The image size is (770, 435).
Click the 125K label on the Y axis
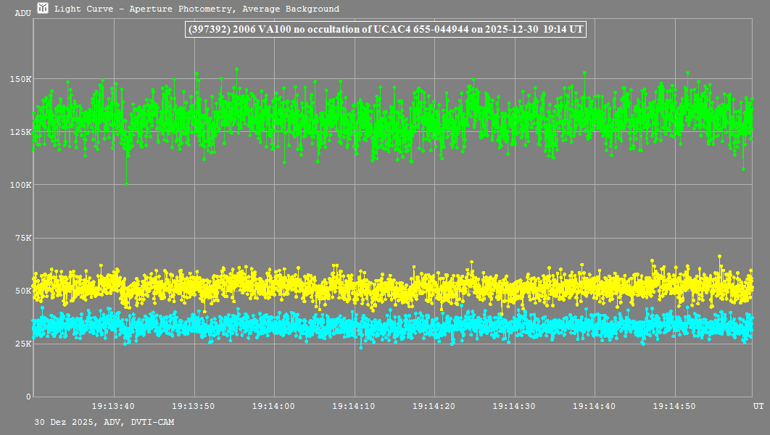20,132
